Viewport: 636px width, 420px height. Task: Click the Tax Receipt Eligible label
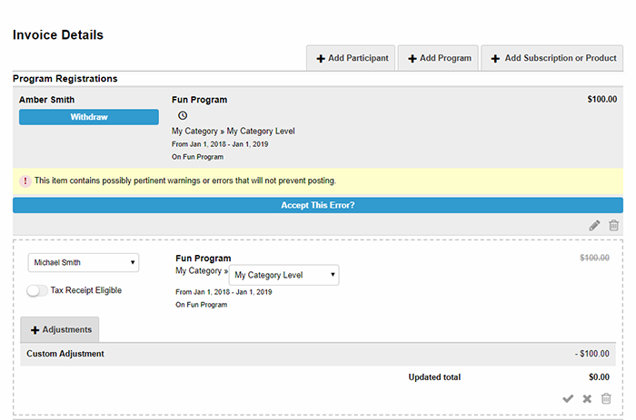[x=86, y=290]
